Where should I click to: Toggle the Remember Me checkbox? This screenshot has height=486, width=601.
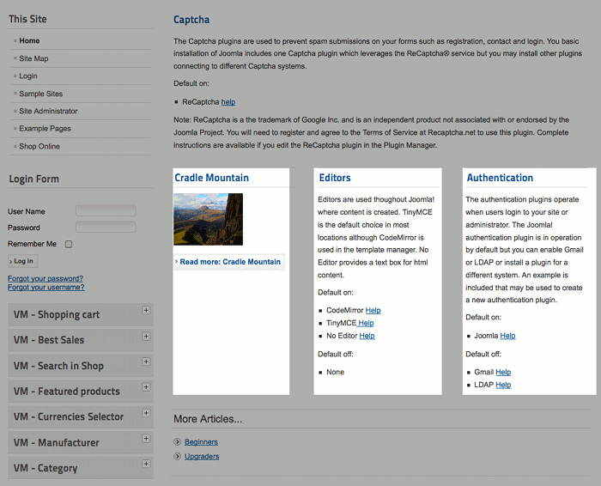(69, 245)
